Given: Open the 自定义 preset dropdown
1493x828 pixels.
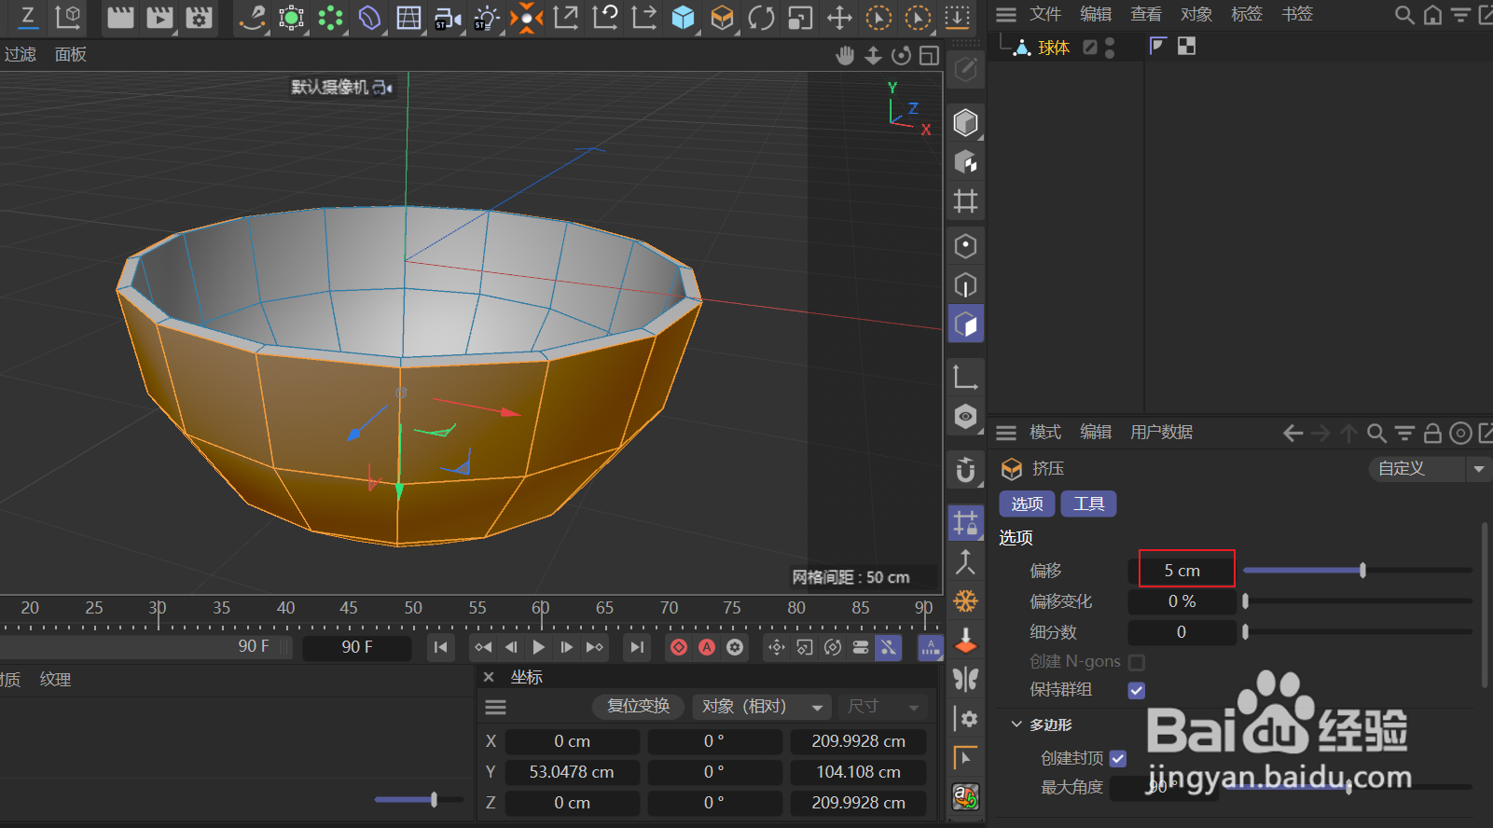Looking at the screenshot, I should (x=1427, y=469).
